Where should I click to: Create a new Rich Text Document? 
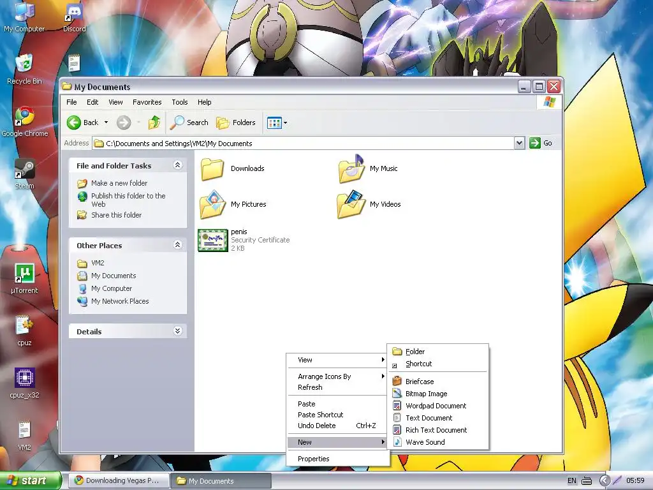click(x=437, y=430)
